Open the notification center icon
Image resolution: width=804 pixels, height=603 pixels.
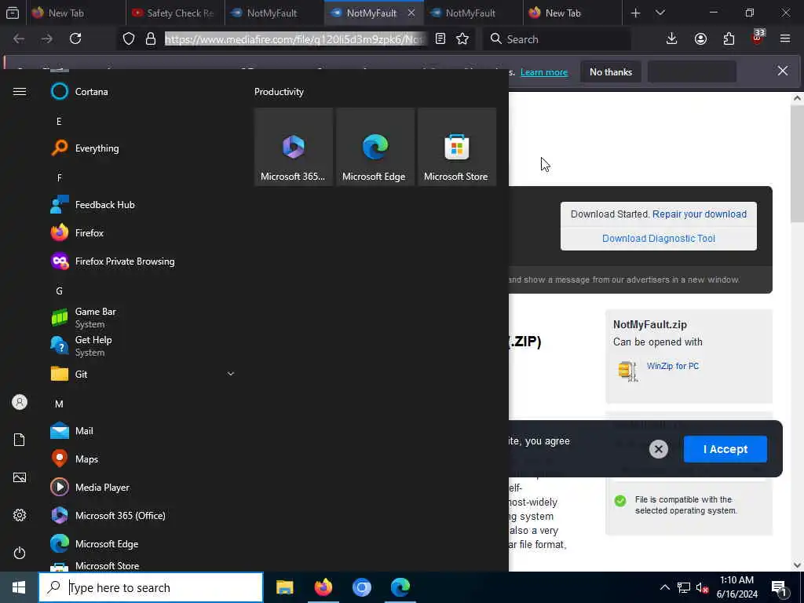[x=779, y=587]
